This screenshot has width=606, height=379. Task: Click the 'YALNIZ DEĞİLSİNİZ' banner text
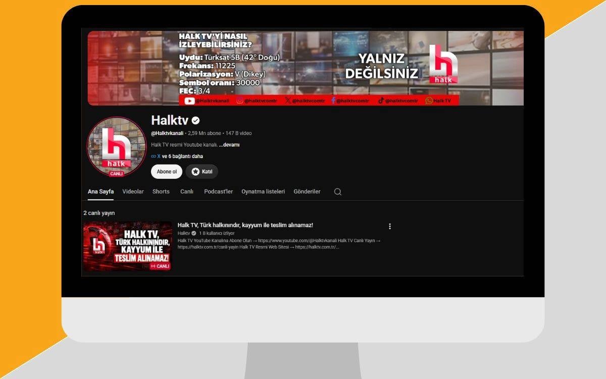pyautogui.click(x=382, y=66)
